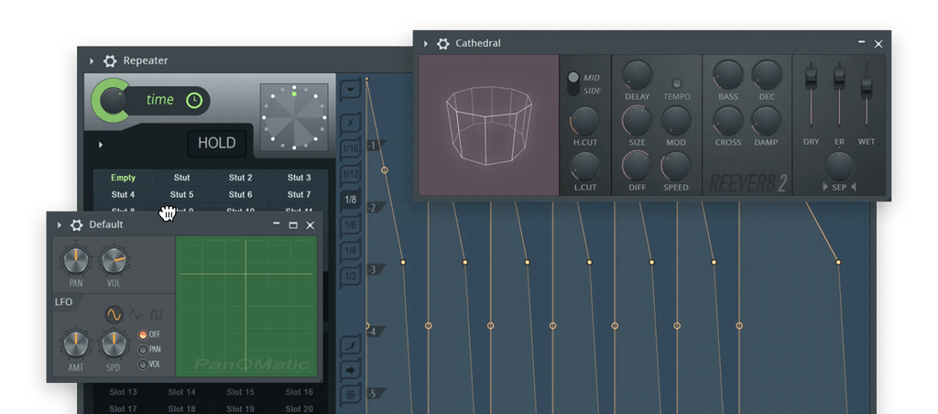Viewport: 938px width, 414px height.
Task: Select the 1/3 snap division
Action: 351,277
